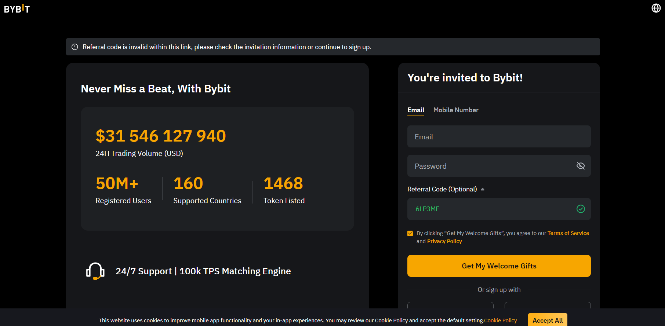665x326 pixels.
Task: Click the info icon in referral warning banner
Action: coord(75,47)
